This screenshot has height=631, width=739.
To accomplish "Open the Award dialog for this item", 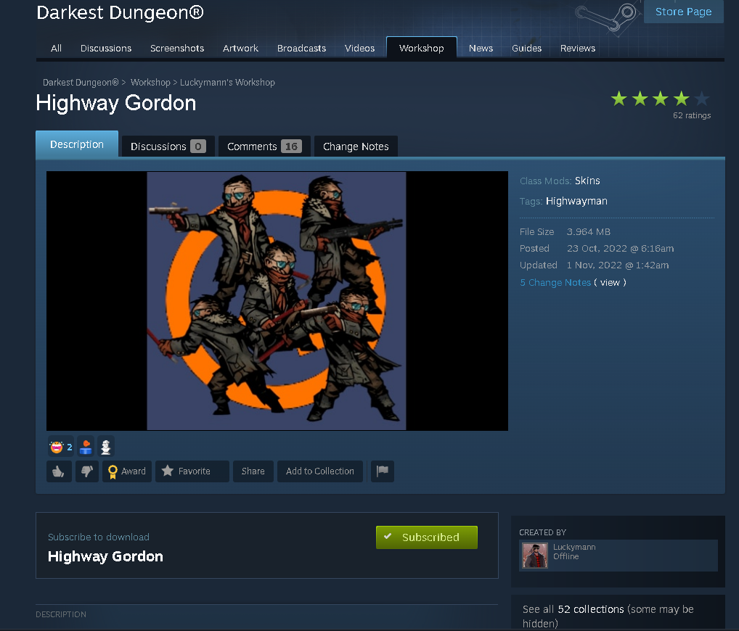I will click(x=127, y=471).
